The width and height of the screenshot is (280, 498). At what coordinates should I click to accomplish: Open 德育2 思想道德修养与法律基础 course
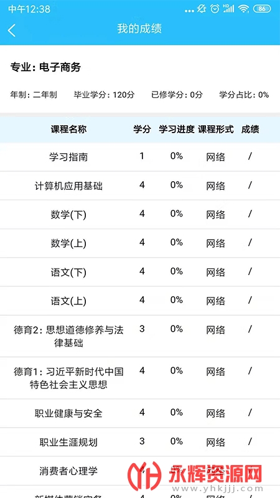(x=140, y=336)
